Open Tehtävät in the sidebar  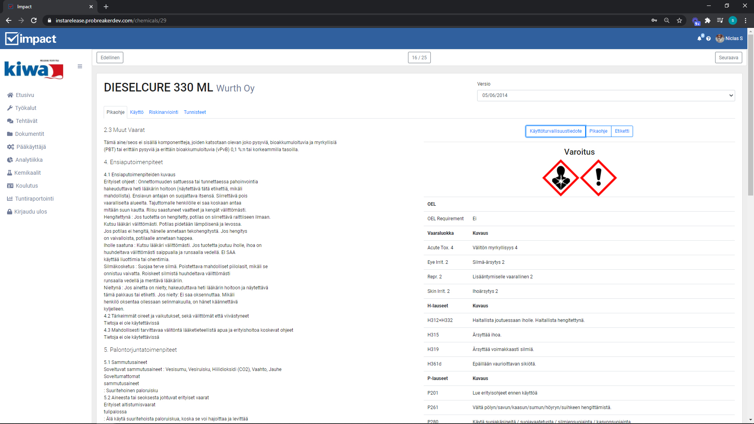click(27, 121)
